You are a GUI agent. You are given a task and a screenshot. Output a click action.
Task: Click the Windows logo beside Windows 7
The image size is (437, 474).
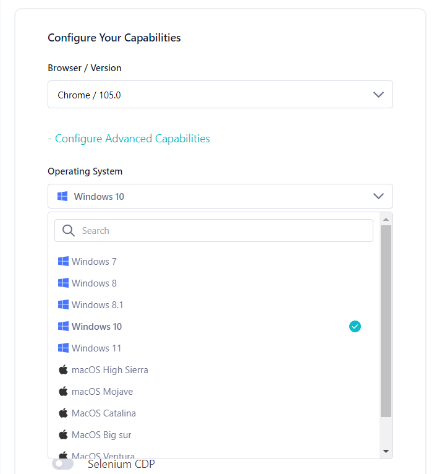pyautogui.click(x=63, y=262)
